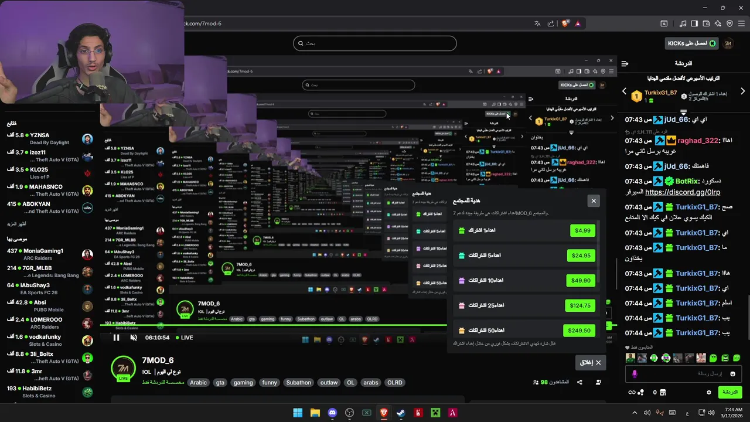Open Brave VPN shield icon in toolbar

point(729,23)
